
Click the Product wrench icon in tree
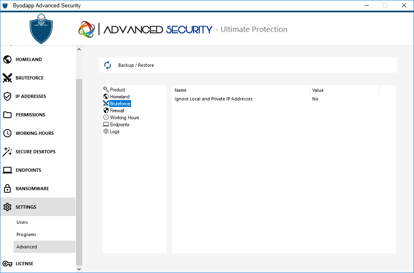[x=106, y=90]
